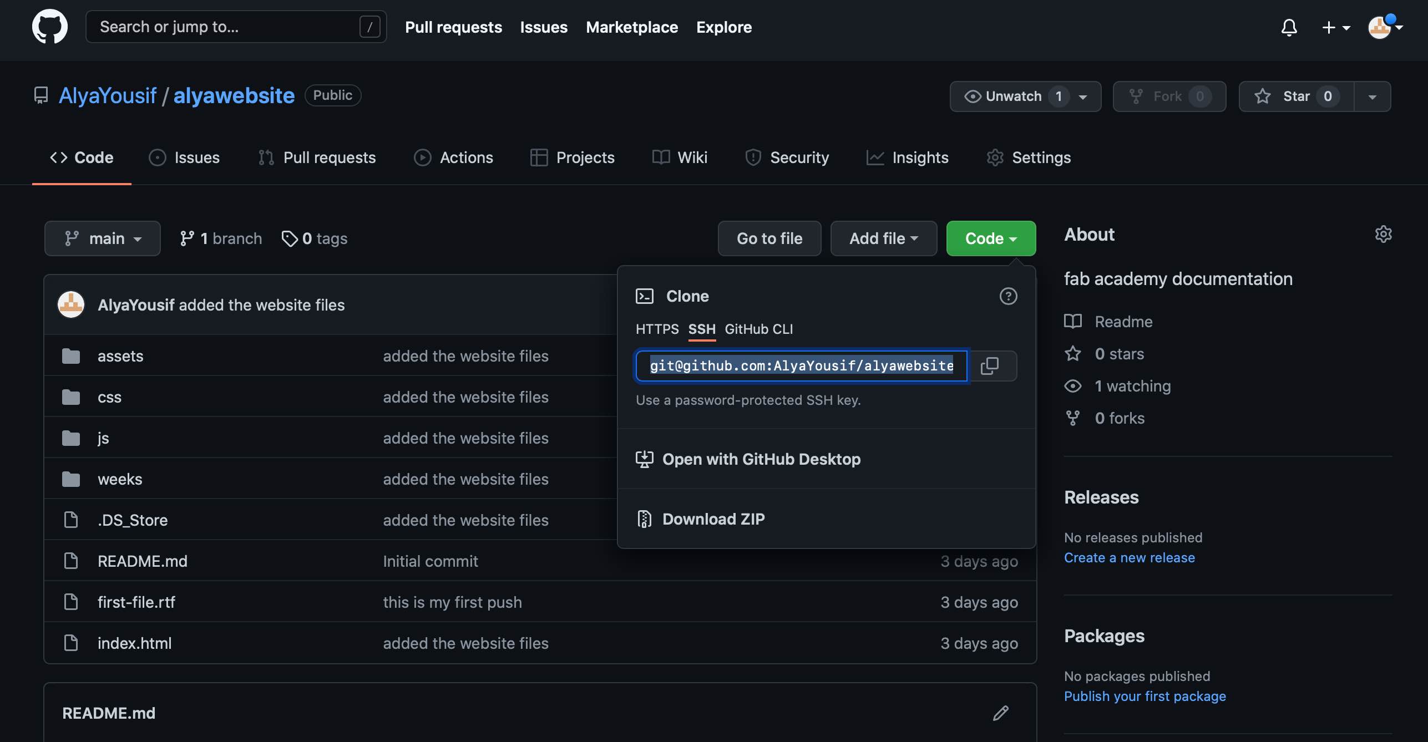Viewport: 1428px width, 742px height.
Task: Open the 1 watching link
Action: click(x=1117, y=386)
